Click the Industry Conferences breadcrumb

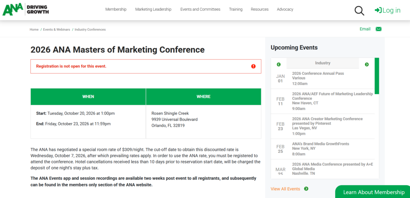(x=90, y=30)
